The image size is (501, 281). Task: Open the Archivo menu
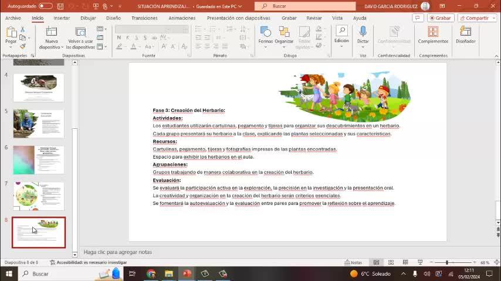pos(13,18)
